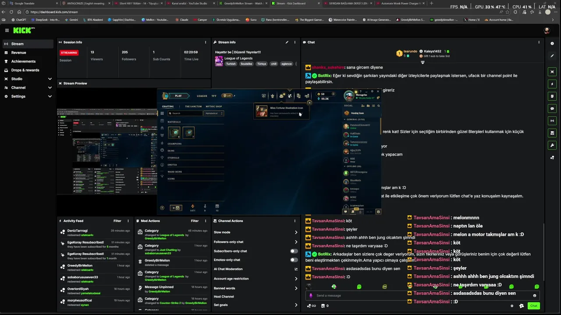The image size is (561, 315).
Task: Open TFT tab in League client
Action: pyautogui.click(x=214, y=96)
